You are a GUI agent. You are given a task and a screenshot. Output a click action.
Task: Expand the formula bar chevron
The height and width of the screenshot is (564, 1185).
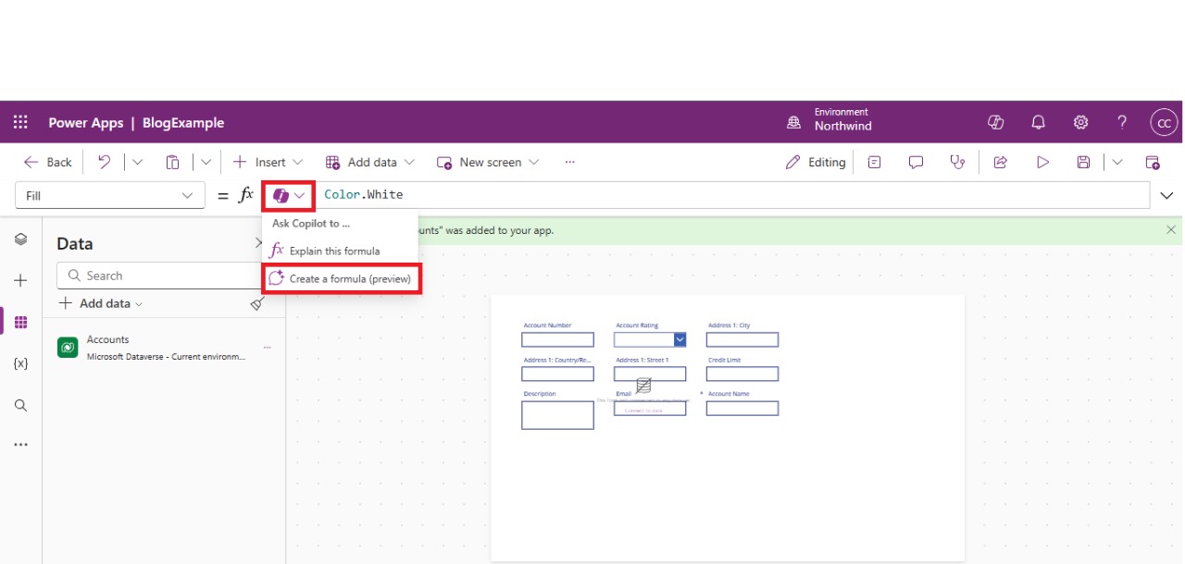point(1166,196)
